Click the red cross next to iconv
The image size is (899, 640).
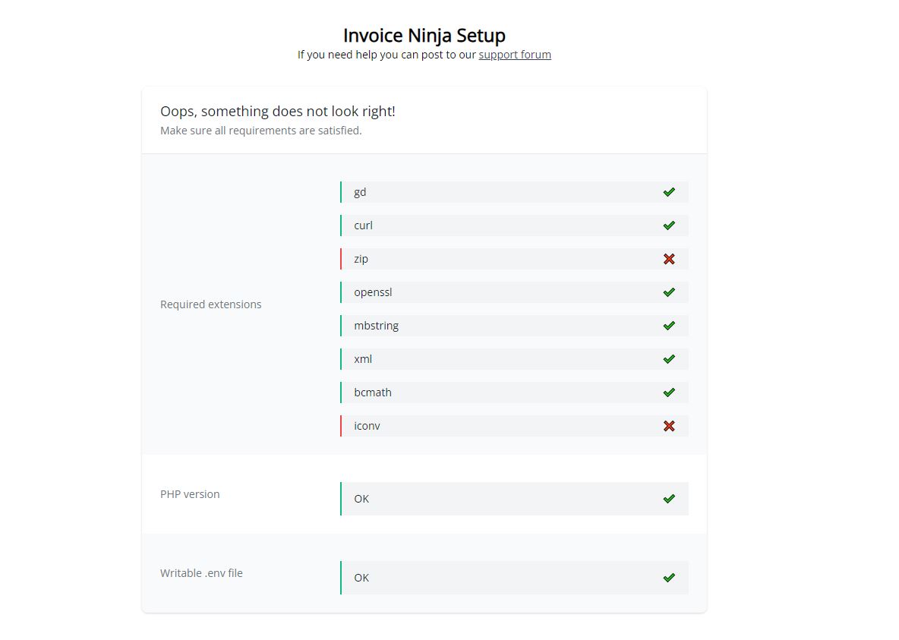(x=668, y=425)
